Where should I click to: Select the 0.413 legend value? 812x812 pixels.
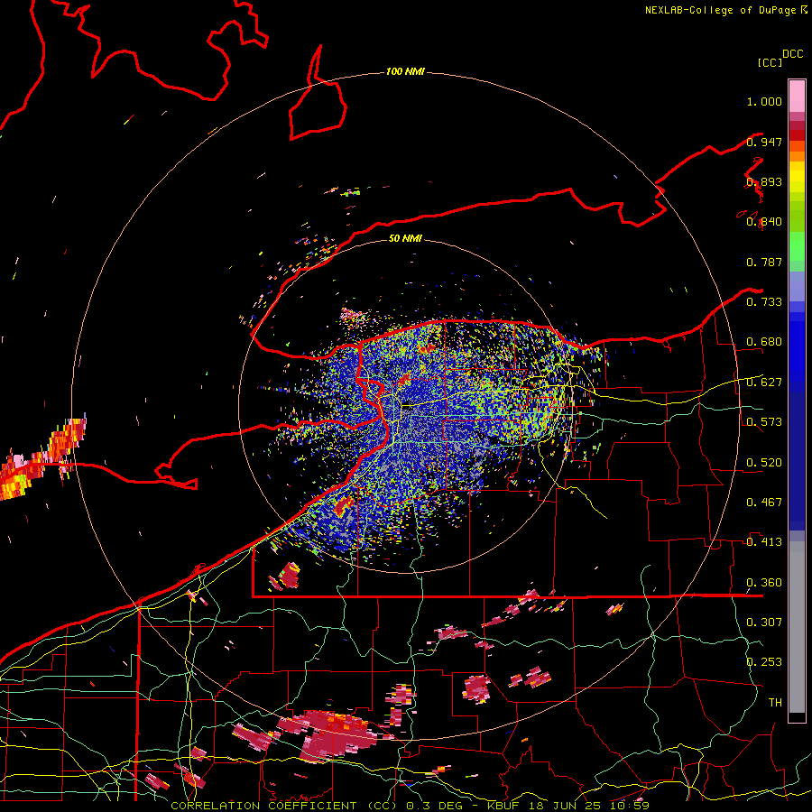[x=764, y=542]
